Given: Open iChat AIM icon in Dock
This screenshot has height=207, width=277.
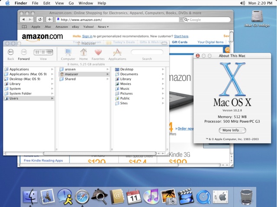Looking at the screenshot, I should click(64, 197).
